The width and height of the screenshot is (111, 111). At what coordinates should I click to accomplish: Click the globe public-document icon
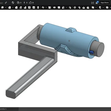(x=13, y=2)
